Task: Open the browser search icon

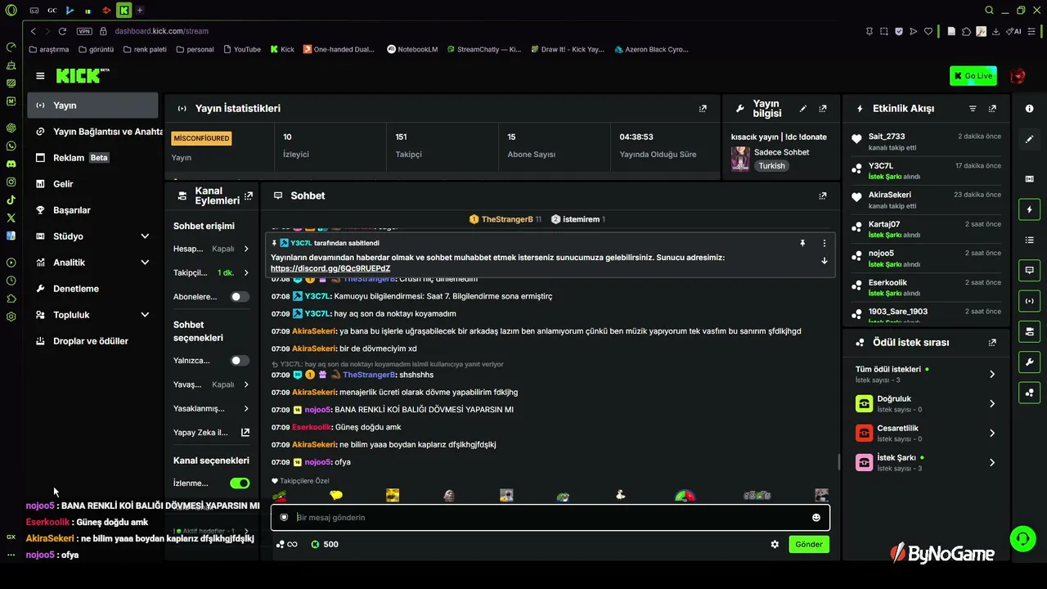Action: pos(989,11)
